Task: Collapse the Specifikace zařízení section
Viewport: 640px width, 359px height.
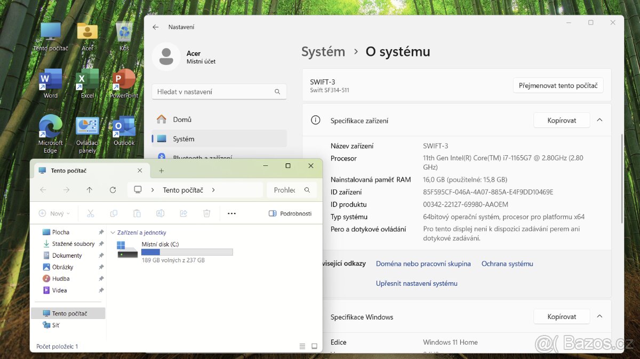Action: pos(599,121)
